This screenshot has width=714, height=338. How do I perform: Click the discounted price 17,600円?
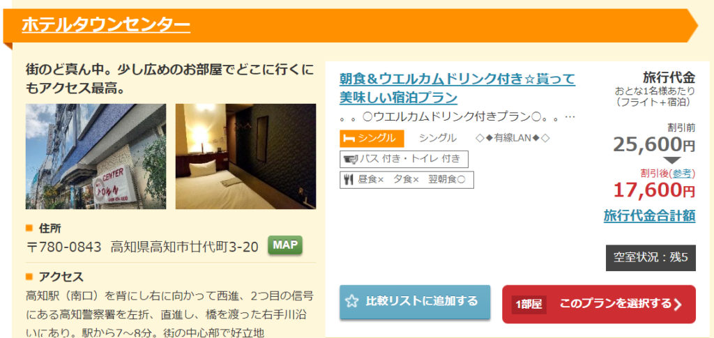pos(654,190)
